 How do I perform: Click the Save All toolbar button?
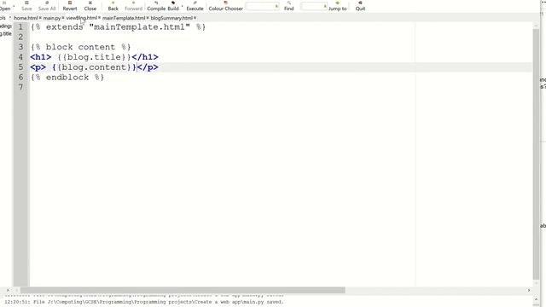tap(47, 6)
